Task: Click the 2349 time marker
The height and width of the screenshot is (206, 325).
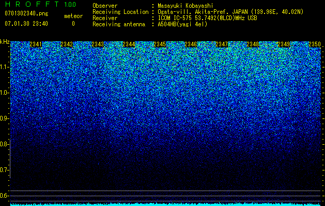Action: coord(284,44)
